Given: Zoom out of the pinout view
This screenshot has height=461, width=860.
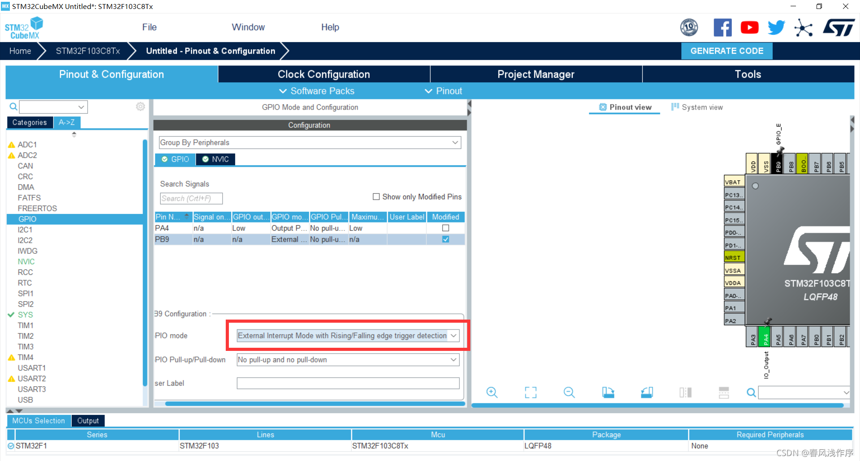Looking at the screenshot, I should click(x=569, y=393).
